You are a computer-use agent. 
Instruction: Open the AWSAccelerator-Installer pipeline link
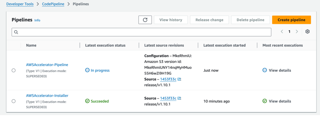tap(47, 95)
